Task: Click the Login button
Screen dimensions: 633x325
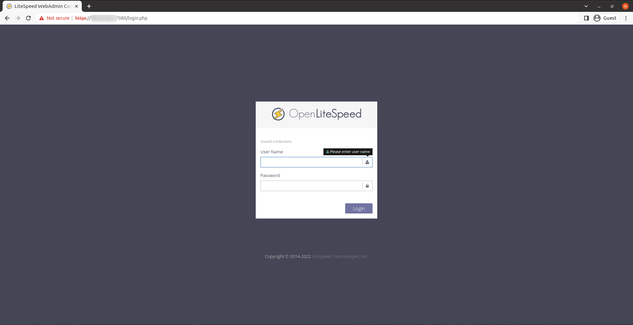Action: click(x=359, y=208)
